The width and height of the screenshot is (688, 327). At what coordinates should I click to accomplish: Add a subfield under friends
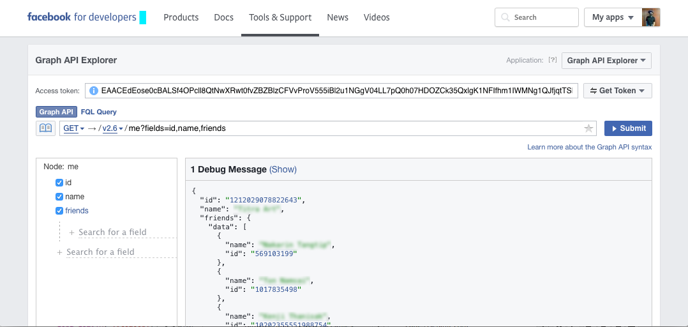(x=112, y=232)
